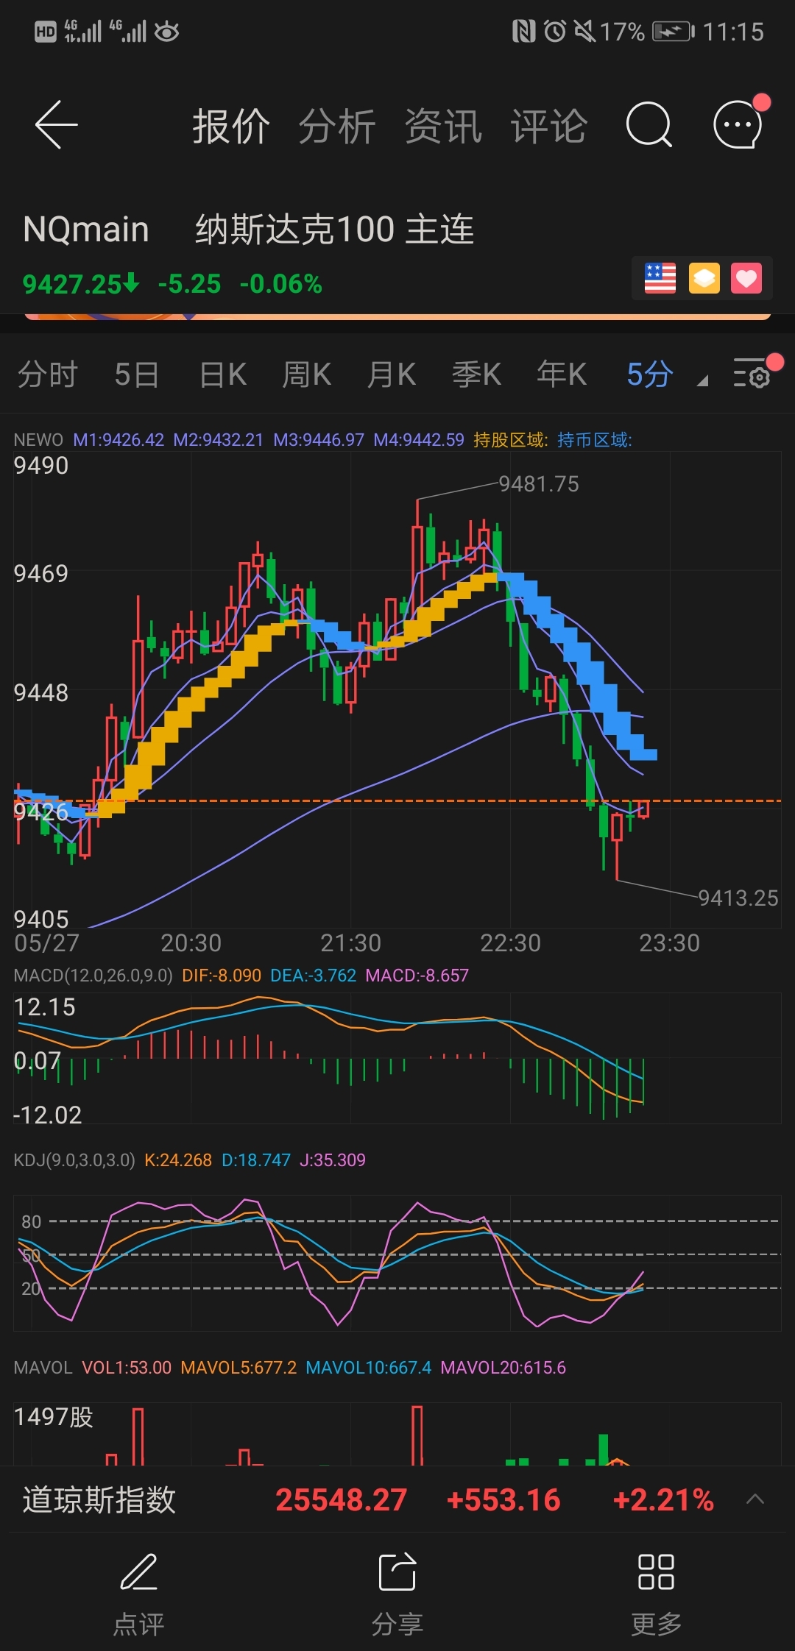This screenshot has height=1651, width=795.
Task: Tap the 道琼斯指数 label
Action: 99,1499
